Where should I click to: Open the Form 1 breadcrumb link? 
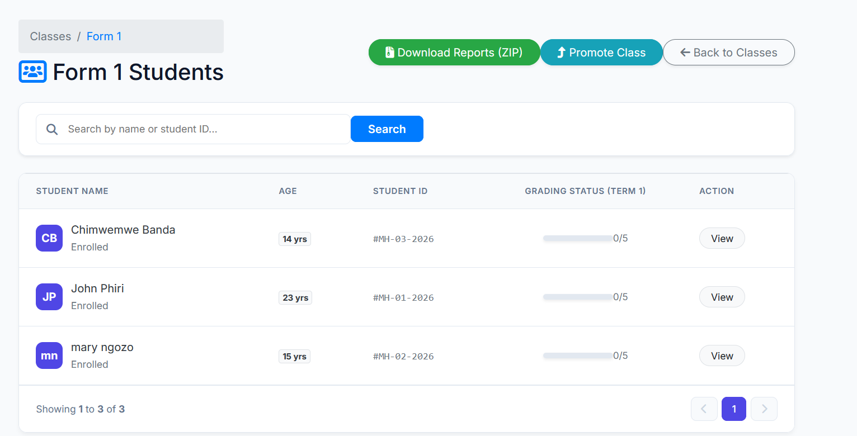pos(104,36)
